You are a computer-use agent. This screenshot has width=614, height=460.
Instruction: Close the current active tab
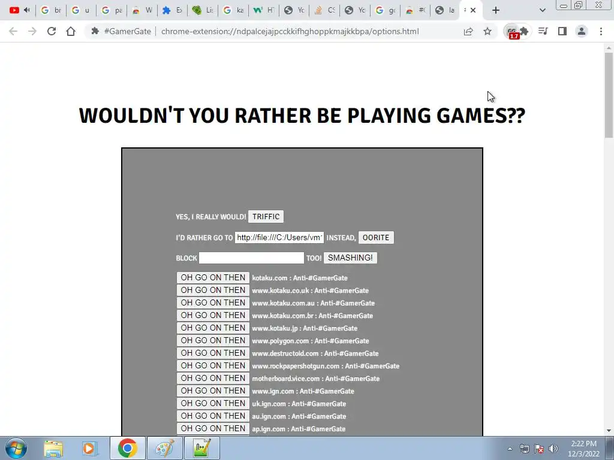473,10
